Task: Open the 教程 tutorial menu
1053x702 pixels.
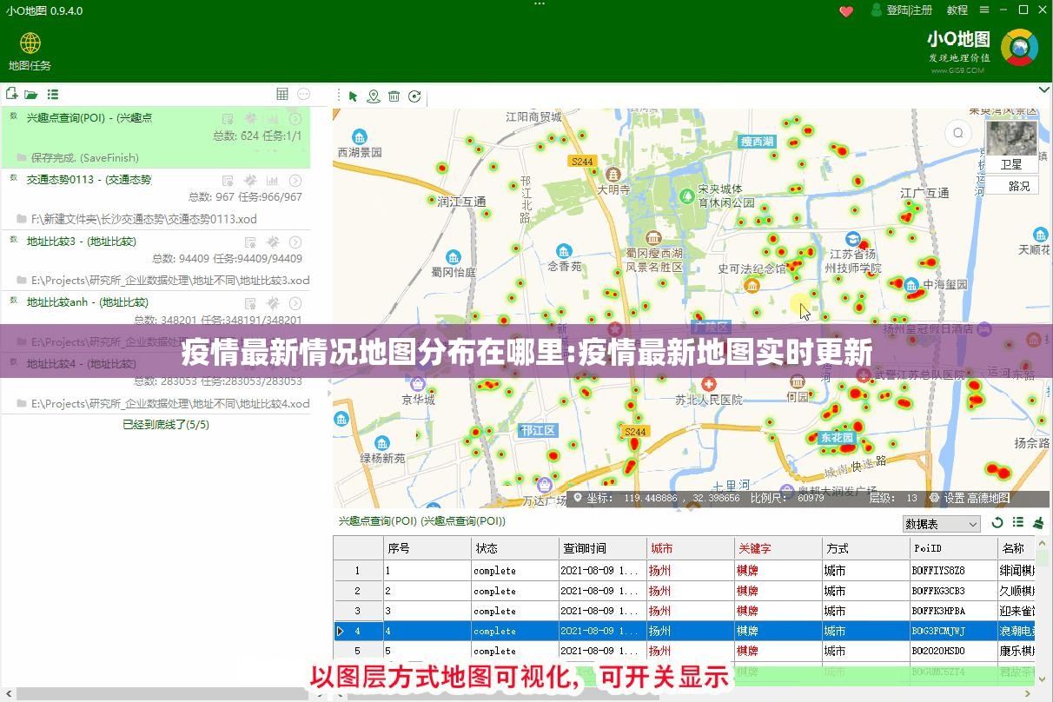Action: coord(957,10)
